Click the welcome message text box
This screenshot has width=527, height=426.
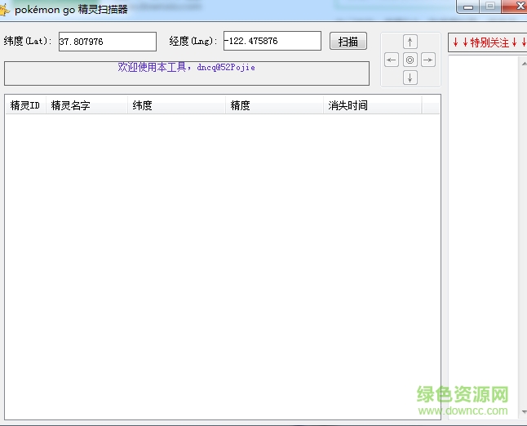click(x=187, y=73)
